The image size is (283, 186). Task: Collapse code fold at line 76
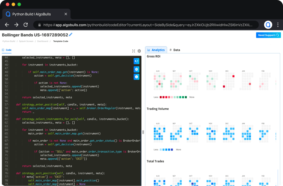(x=9, y=173)
